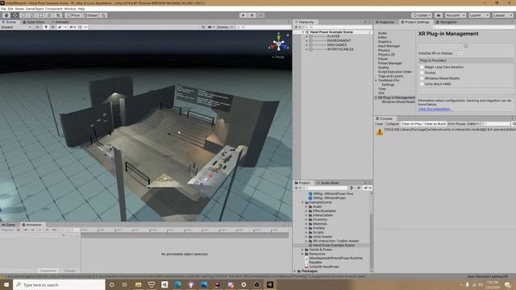Toggle scene lighting icon
The height and width of the screenshot is (290, 516).
tap(46, 27)
